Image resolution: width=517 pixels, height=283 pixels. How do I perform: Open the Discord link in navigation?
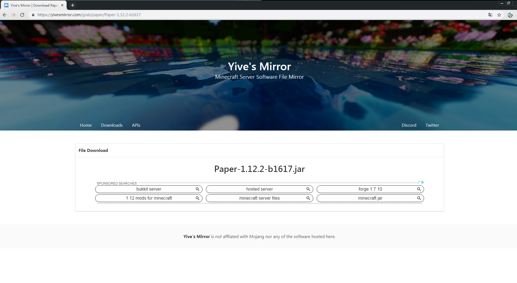[409, 125]
